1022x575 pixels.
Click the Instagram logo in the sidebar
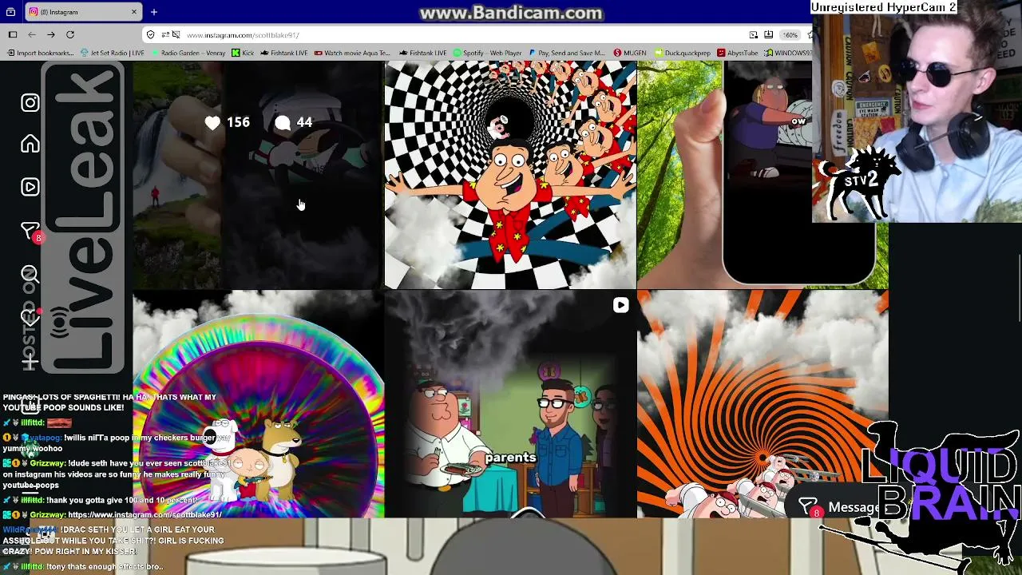(30, 102)
